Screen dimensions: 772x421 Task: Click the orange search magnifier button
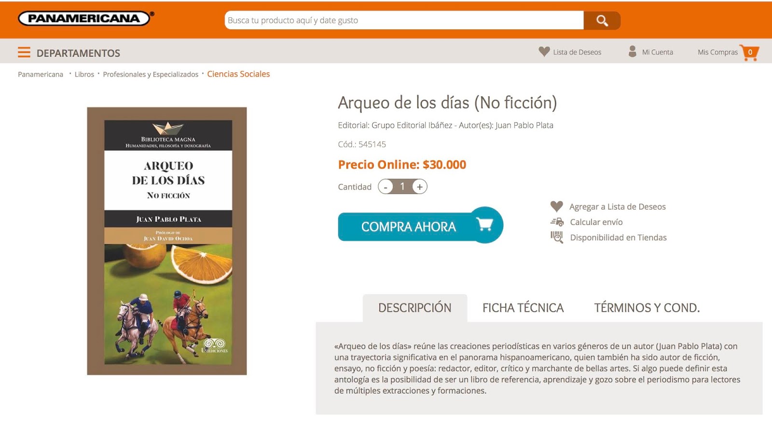[602, 20]
